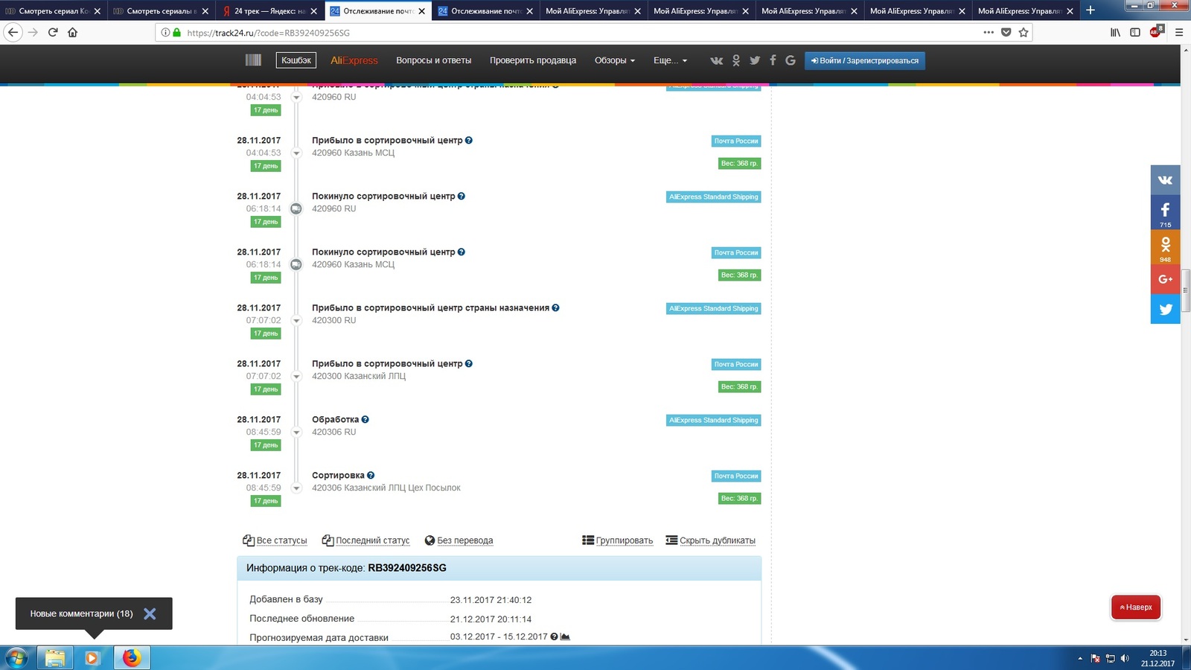Toggle Скрыть дубликаты option
1191x670 pixels.
(710, 540)
